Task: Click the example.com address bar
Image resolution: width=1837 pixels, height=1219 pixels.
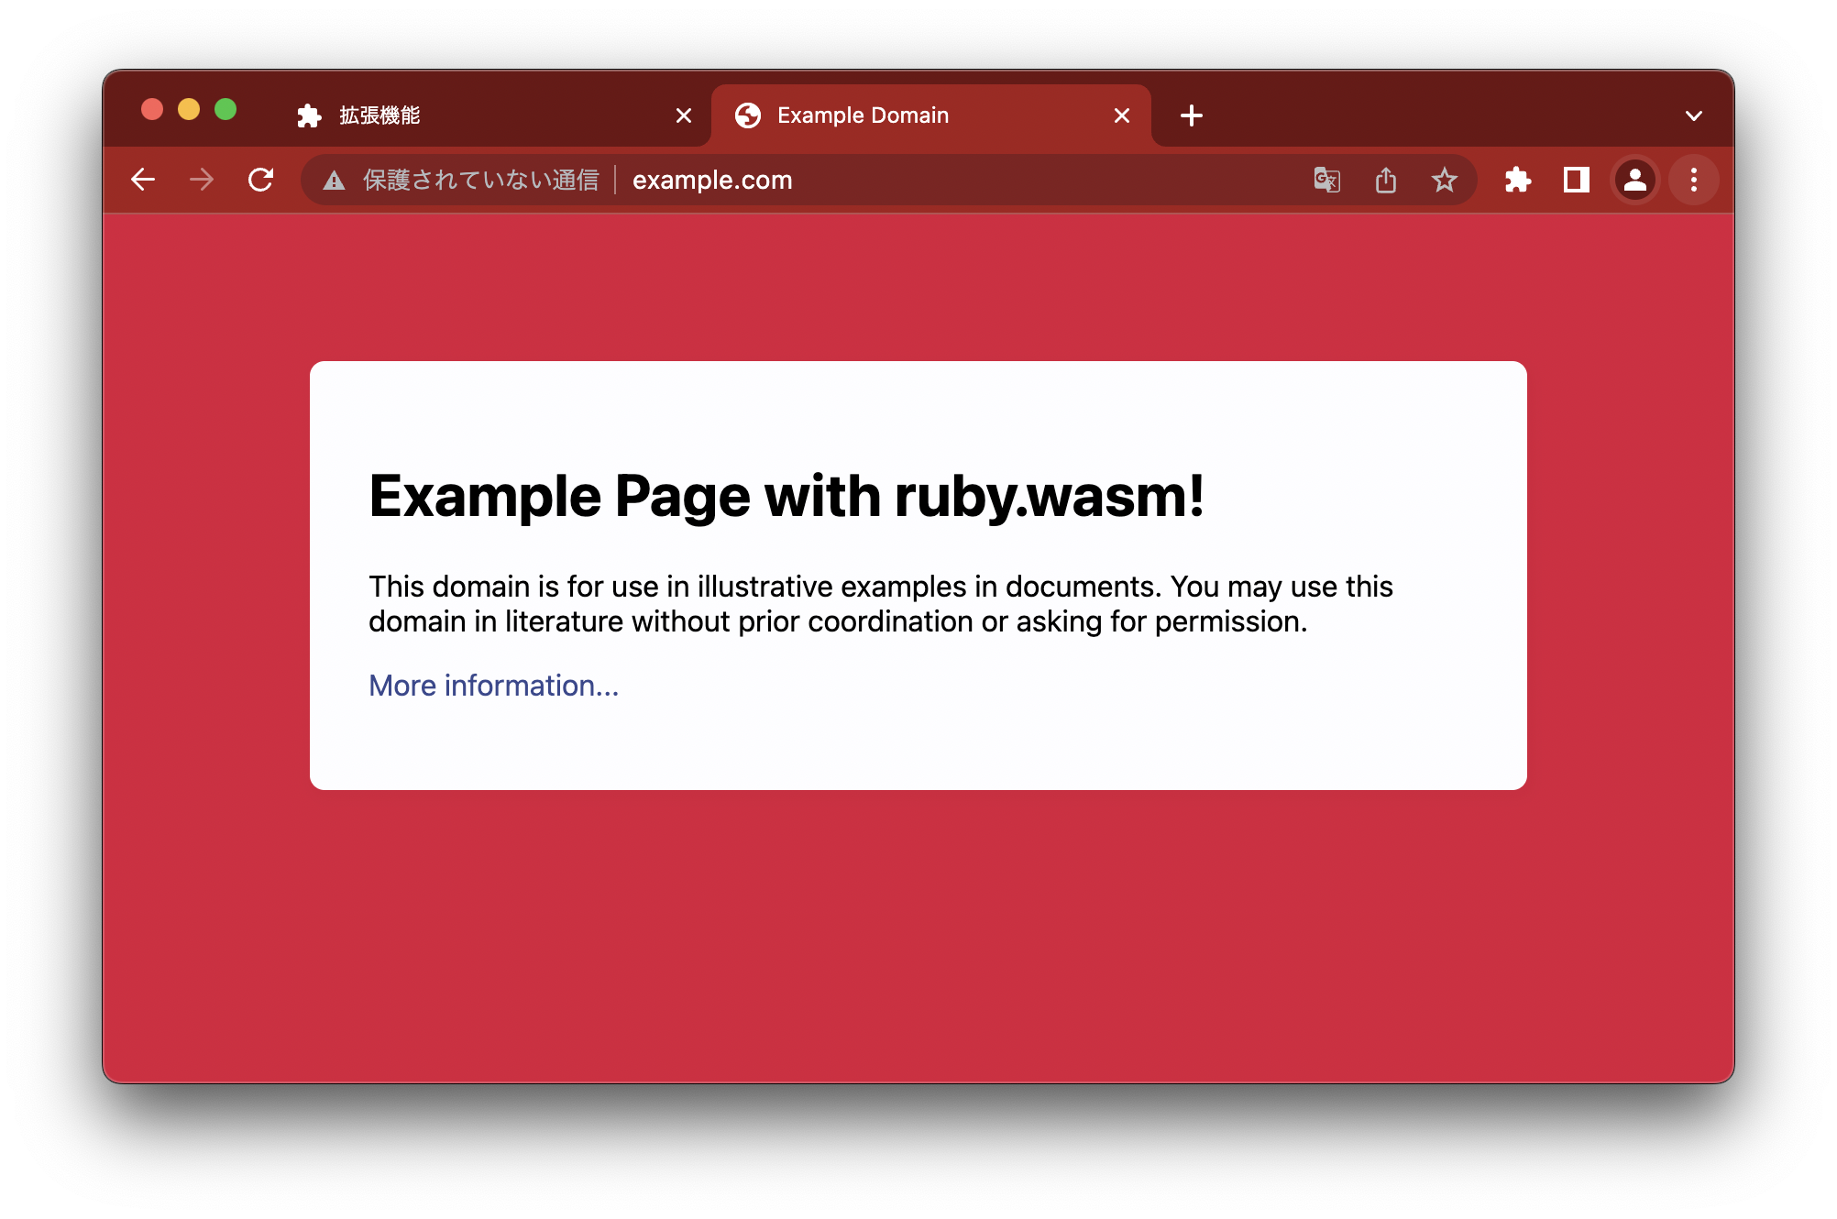Action: pyautogui.click(x=889, y=180)
